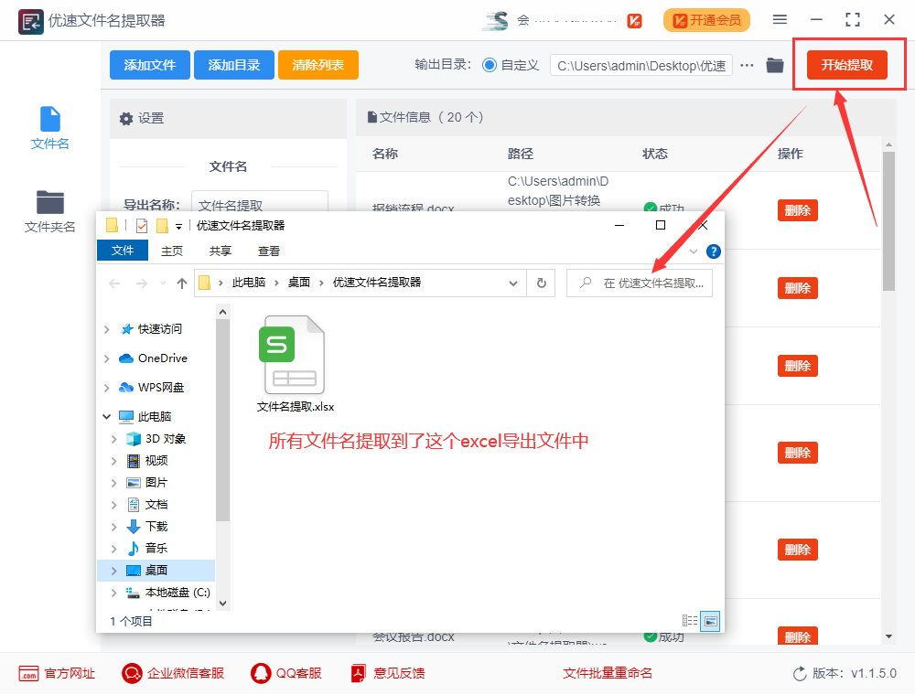Select the 文件名 sidebar icon
915x695 pixels.
pos(49,126)
